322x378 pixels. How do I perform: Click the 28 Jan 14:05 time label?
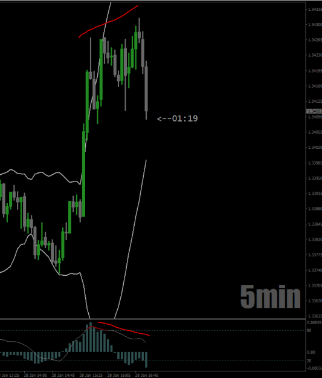click(36, 376)
